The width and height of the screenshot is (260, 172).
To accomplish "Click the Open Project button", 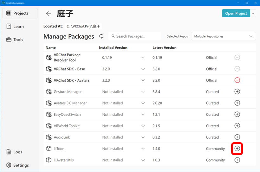I will pos(236,13).
